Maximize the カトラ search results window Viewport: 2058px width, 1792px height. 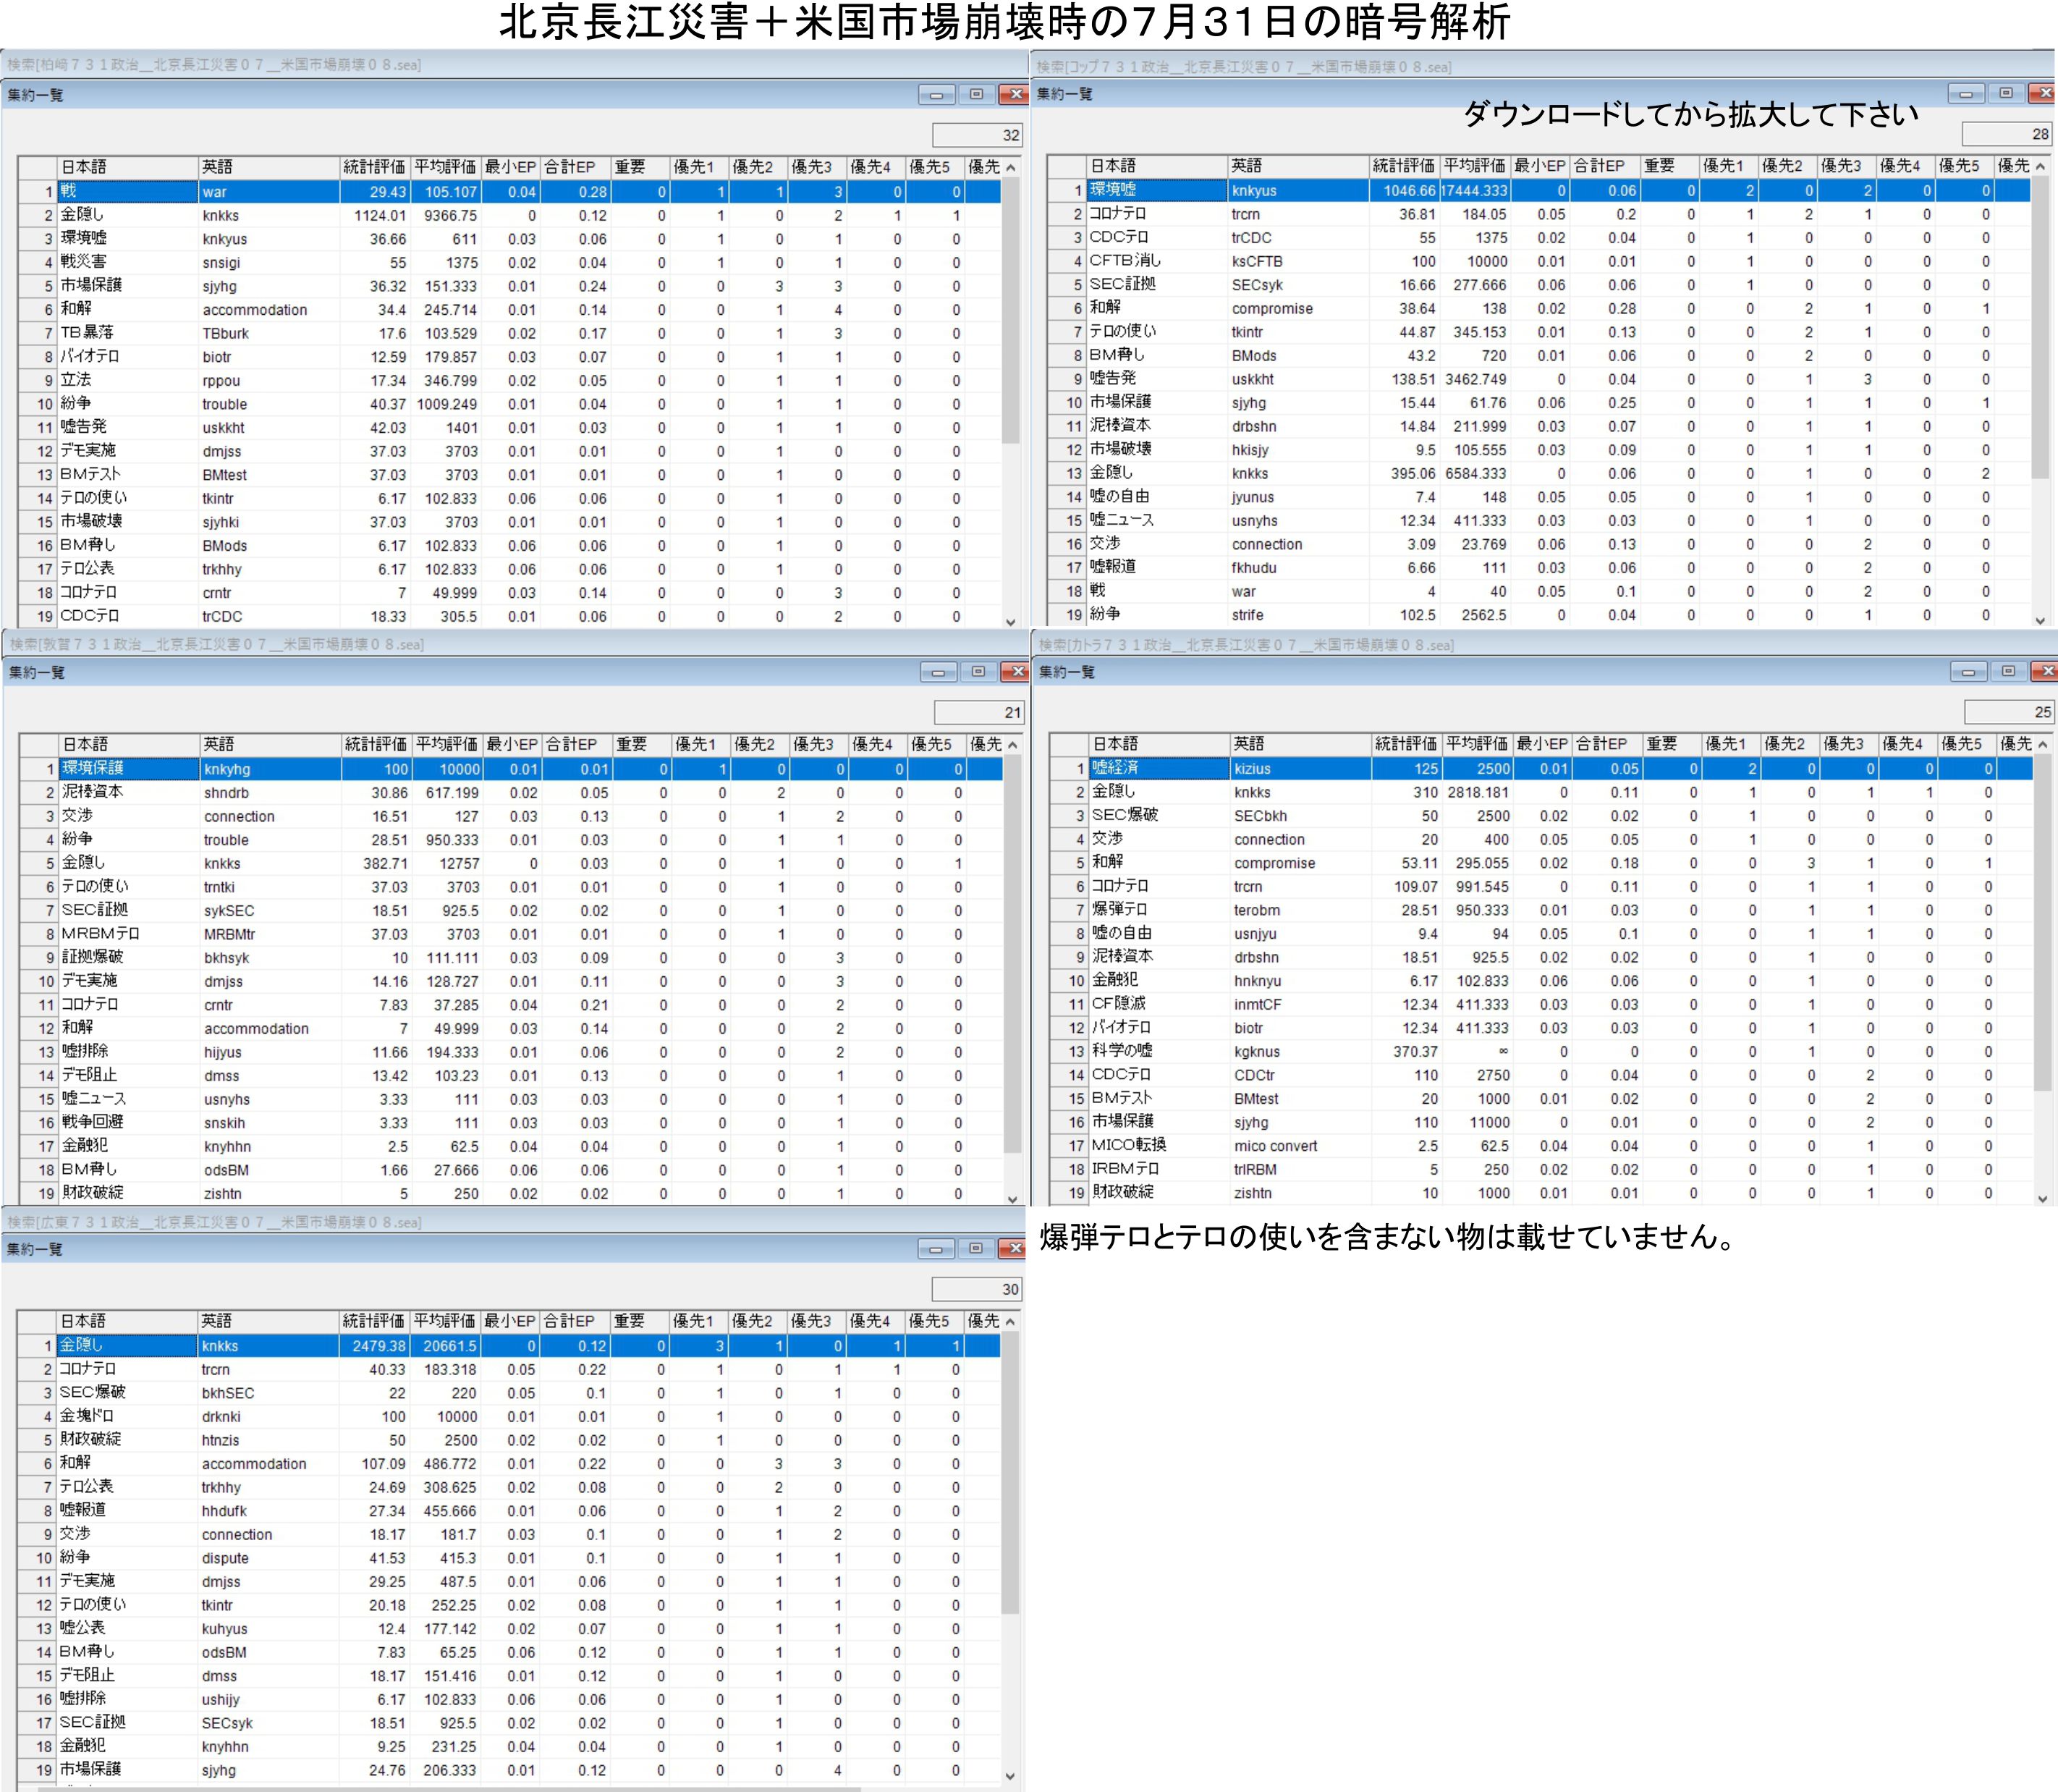pos(2007,671)
